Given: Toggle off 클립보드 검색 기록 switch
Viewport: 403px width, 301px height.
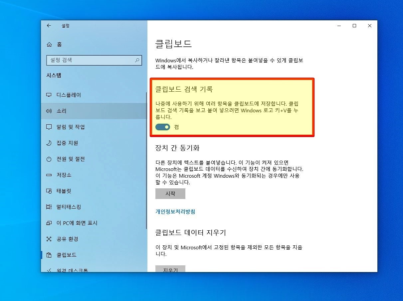Looking at the screenshot, I should [163, 127].
